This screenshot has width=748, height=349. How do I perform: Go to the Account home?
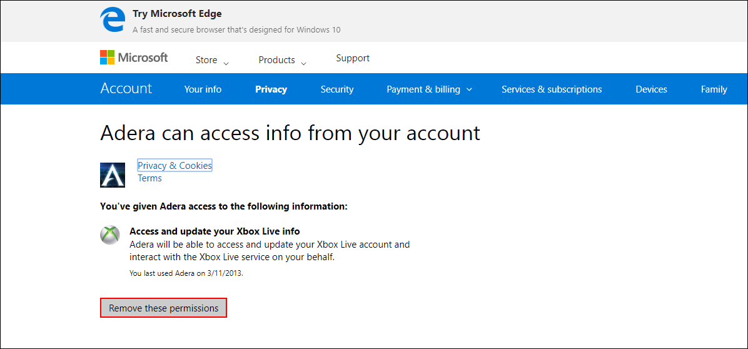click(x=126, y=88)
